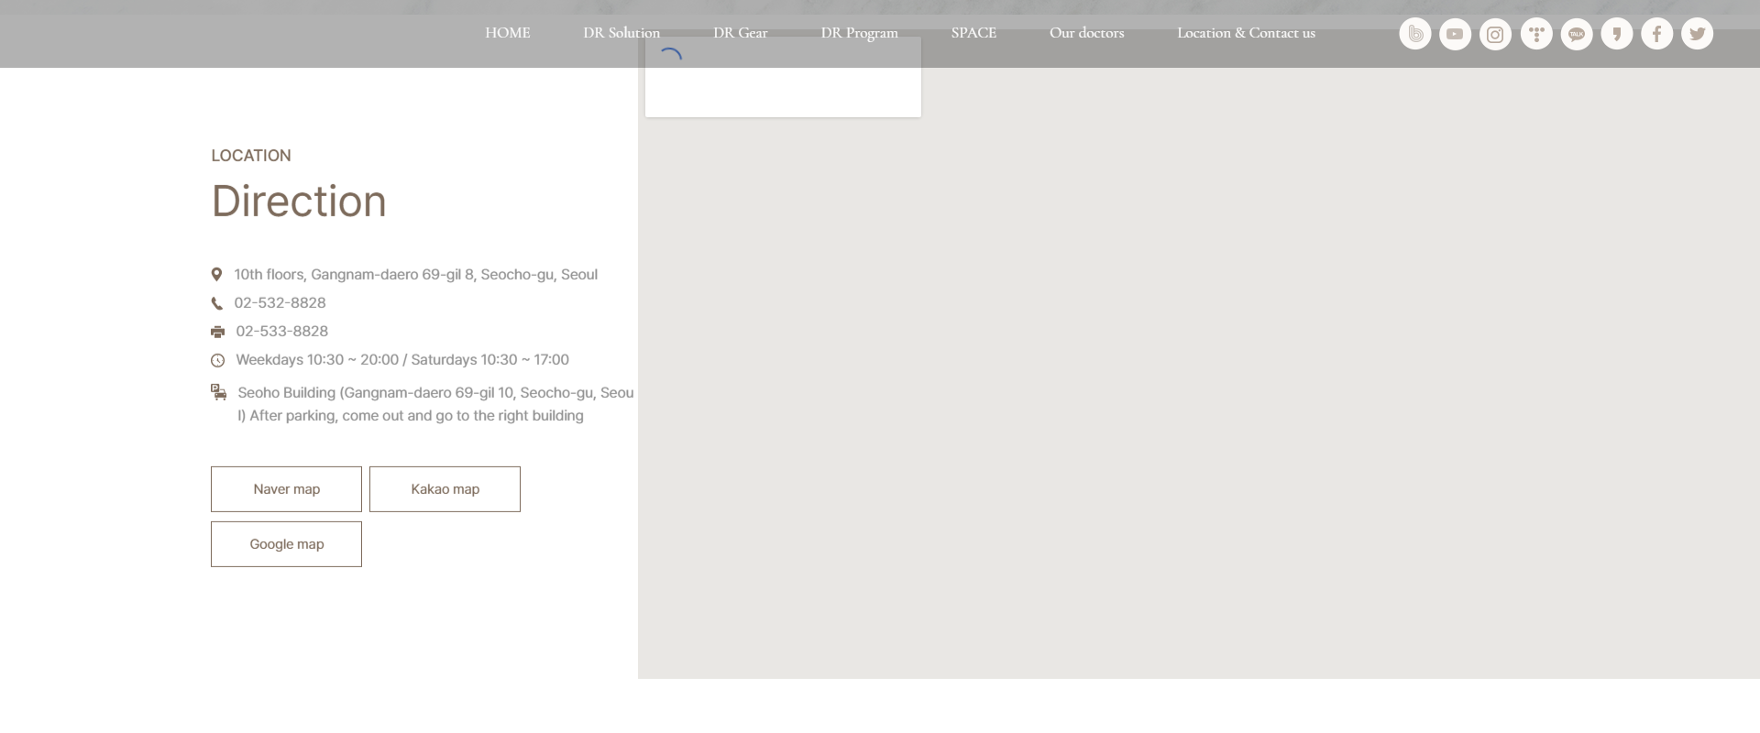Image resolution: width=1760 pixels, height=733 pixels.
Task: Select Location & Contact us menu
Action: [x=1246, y=33]
